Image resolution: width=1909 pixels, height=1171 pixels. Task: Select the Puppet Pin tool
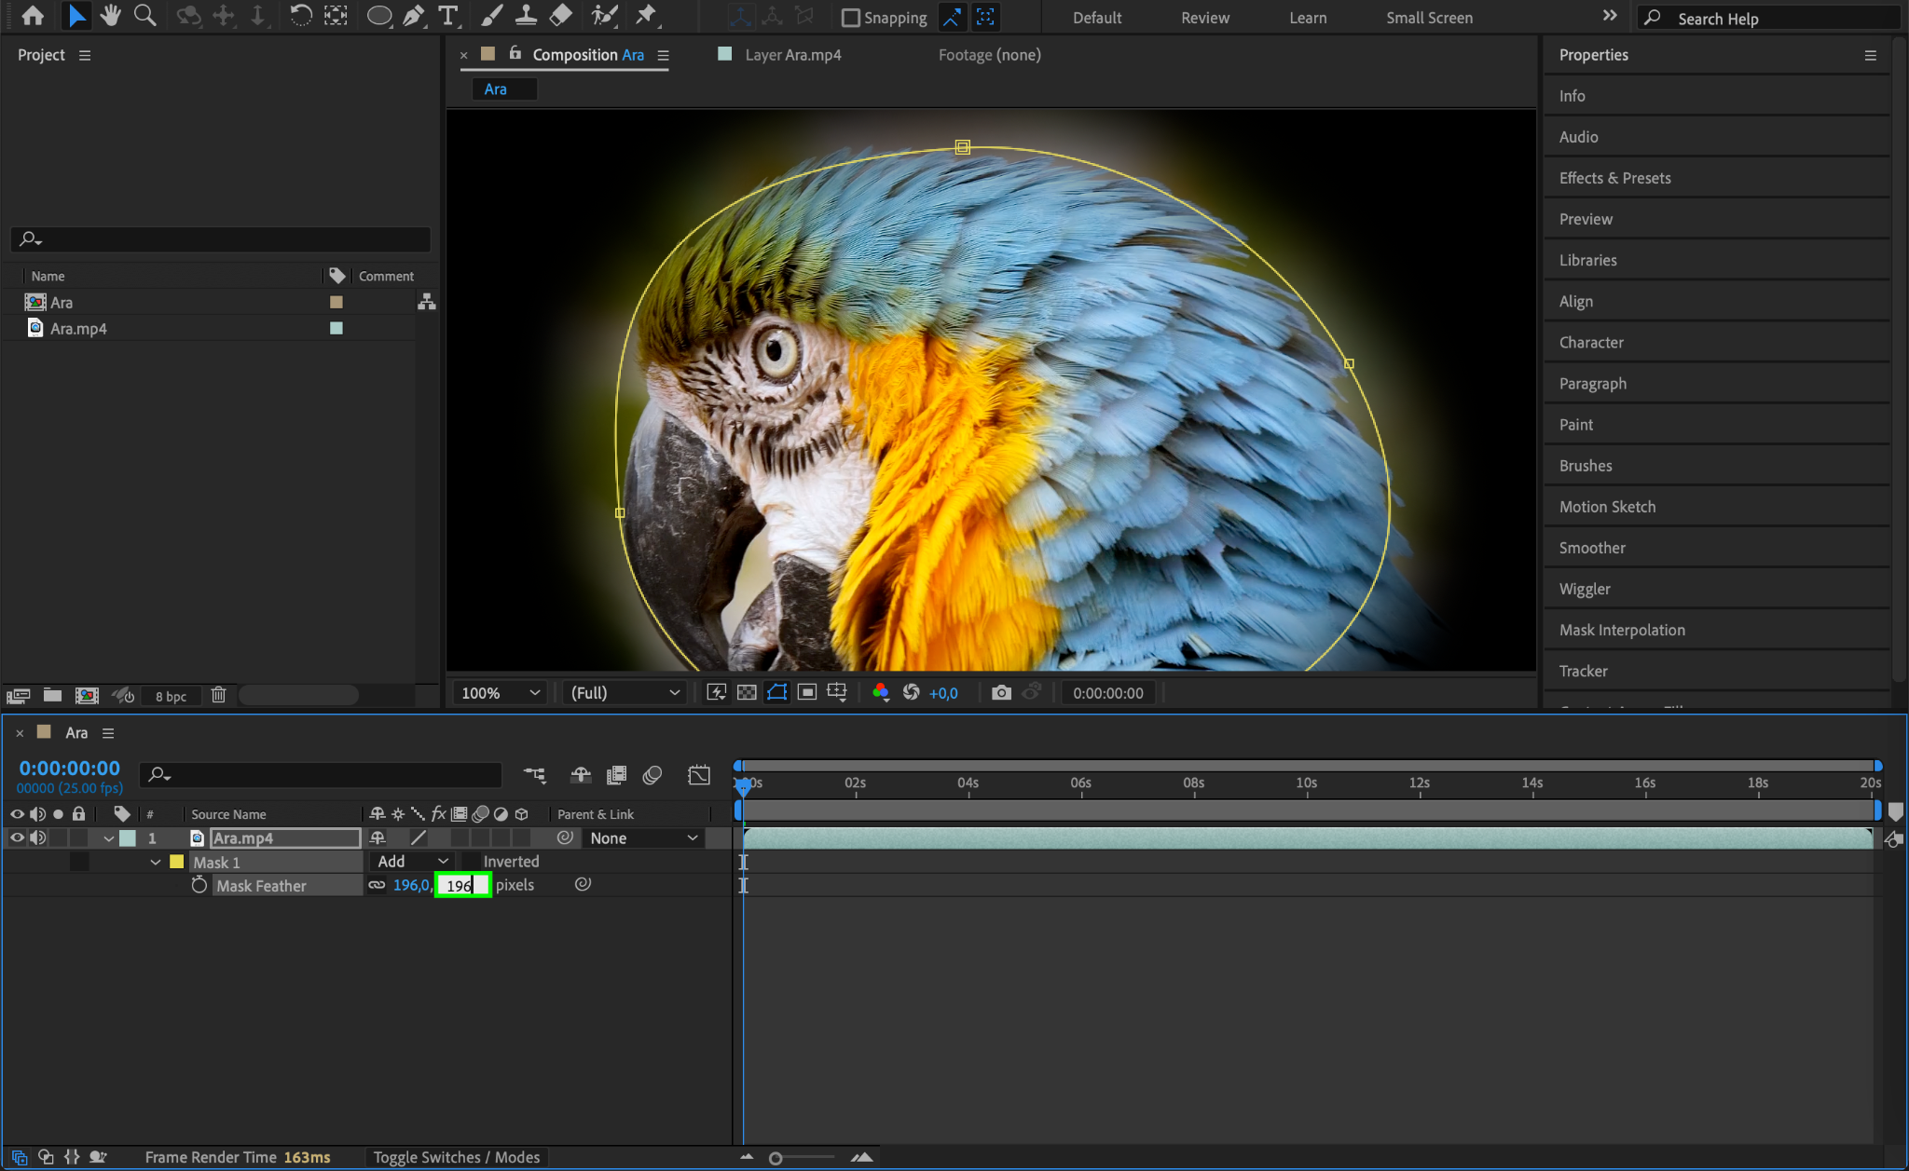(x=645, y=16)
